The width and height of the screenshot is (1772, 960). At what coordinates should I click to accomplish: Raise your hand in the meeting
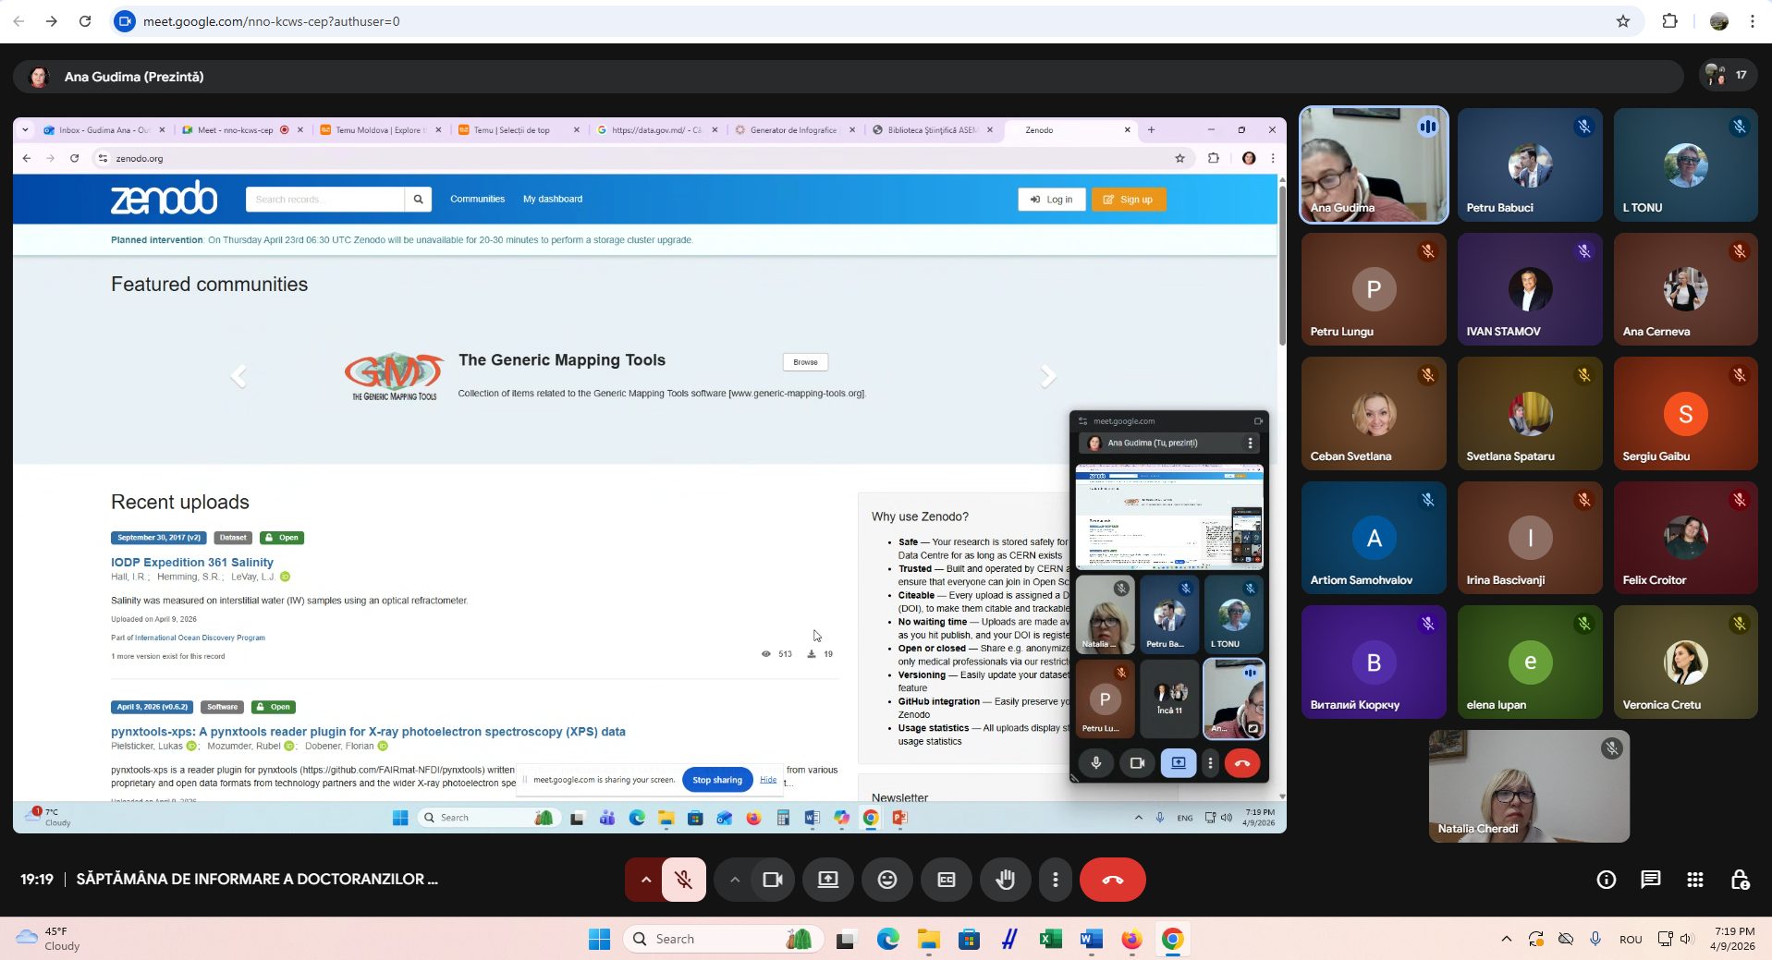coord(1005,880)
